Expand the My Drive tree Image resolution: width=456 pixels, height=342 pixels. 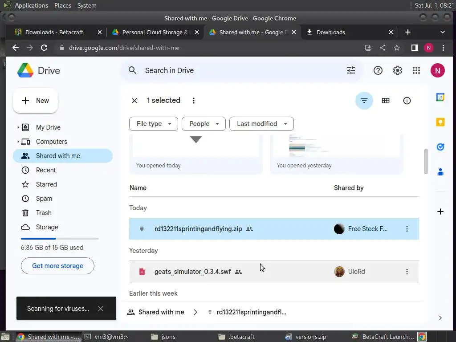coord(18,127)
